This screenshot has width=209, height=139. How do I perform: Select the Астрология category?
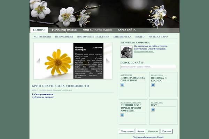pos(42,36)
